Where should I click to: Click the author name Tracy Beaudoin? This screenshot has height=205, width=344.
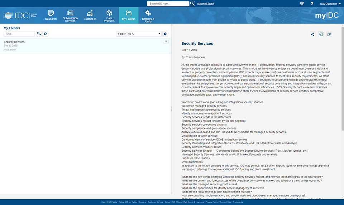click(196, 57)
